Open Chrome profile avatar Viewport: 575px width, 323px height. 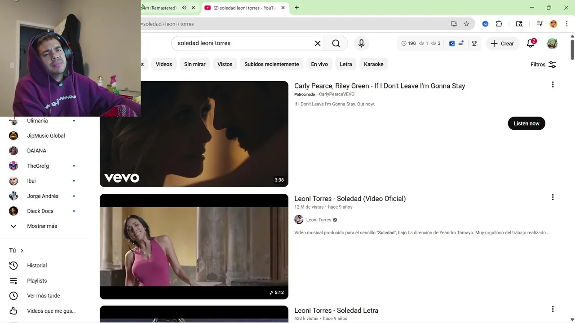coord(553,24)
